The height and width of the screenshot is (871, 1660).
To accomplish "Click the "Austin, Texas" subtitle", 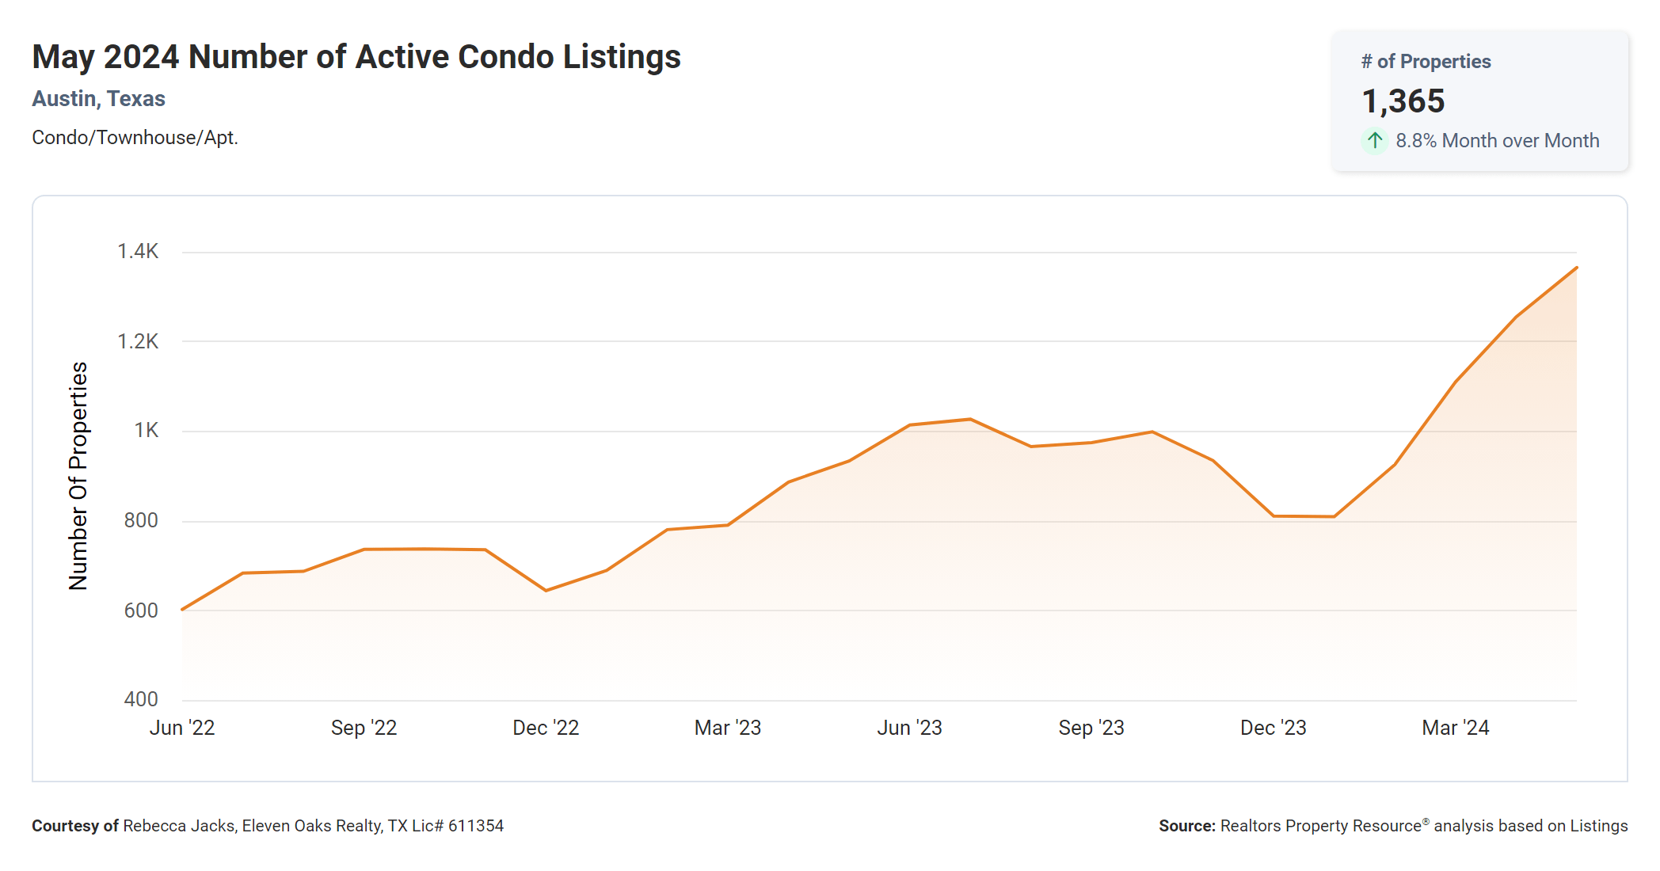I will coord(98,99).
